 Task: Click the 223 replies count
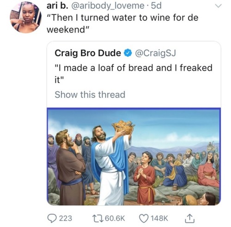(66, 218)
